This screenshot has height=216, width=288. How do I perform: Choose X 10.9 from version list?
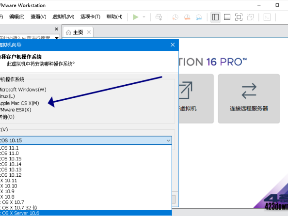point(86,191)
